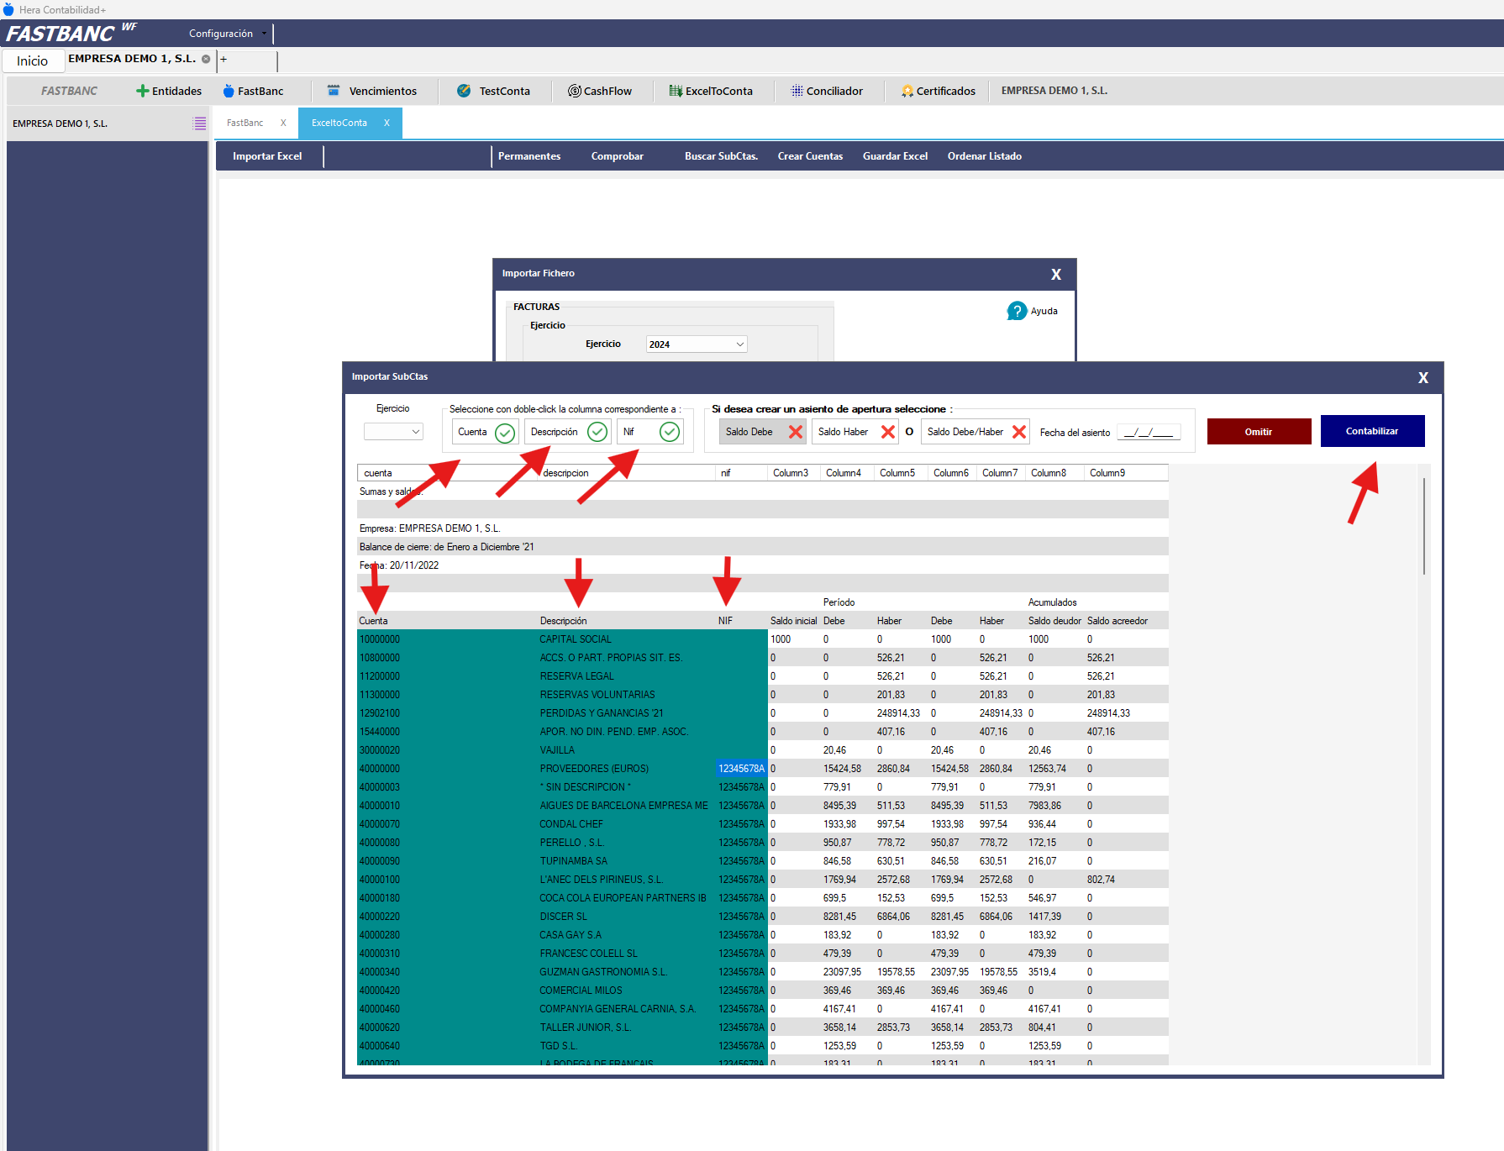The image size is (1504, 1151).
Task: Click the Guardar Excel menu item
Action: 896,156
